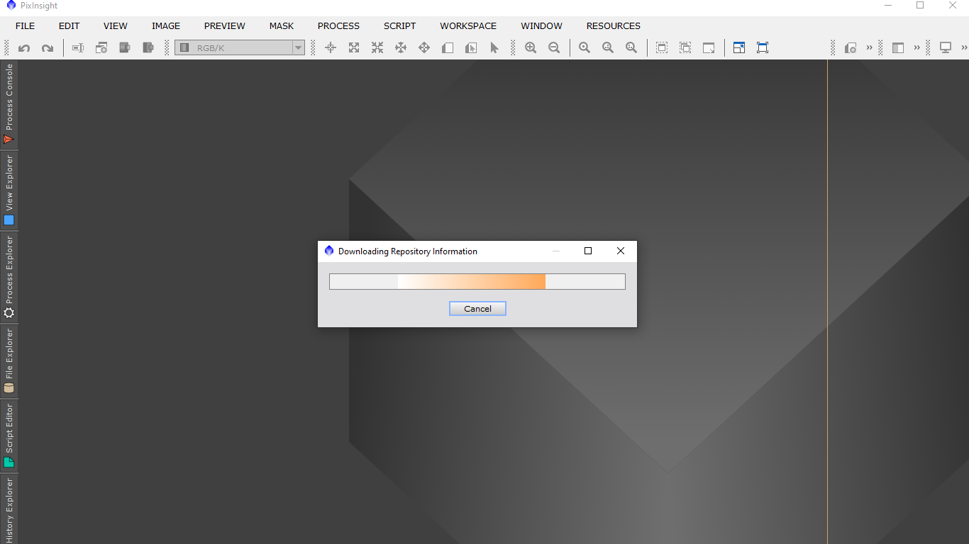The width and height of the screenshot is (969, 544).
Task: Click the monitor display icon in toolbar
Action: pyautogui.click(x=946, y=48)
